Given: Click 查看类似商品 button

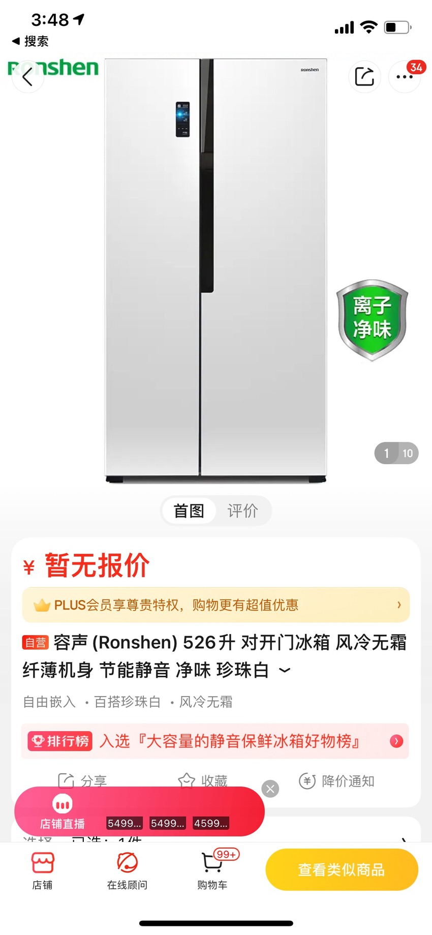Looking at the screenshot, I should pos(342,869).
